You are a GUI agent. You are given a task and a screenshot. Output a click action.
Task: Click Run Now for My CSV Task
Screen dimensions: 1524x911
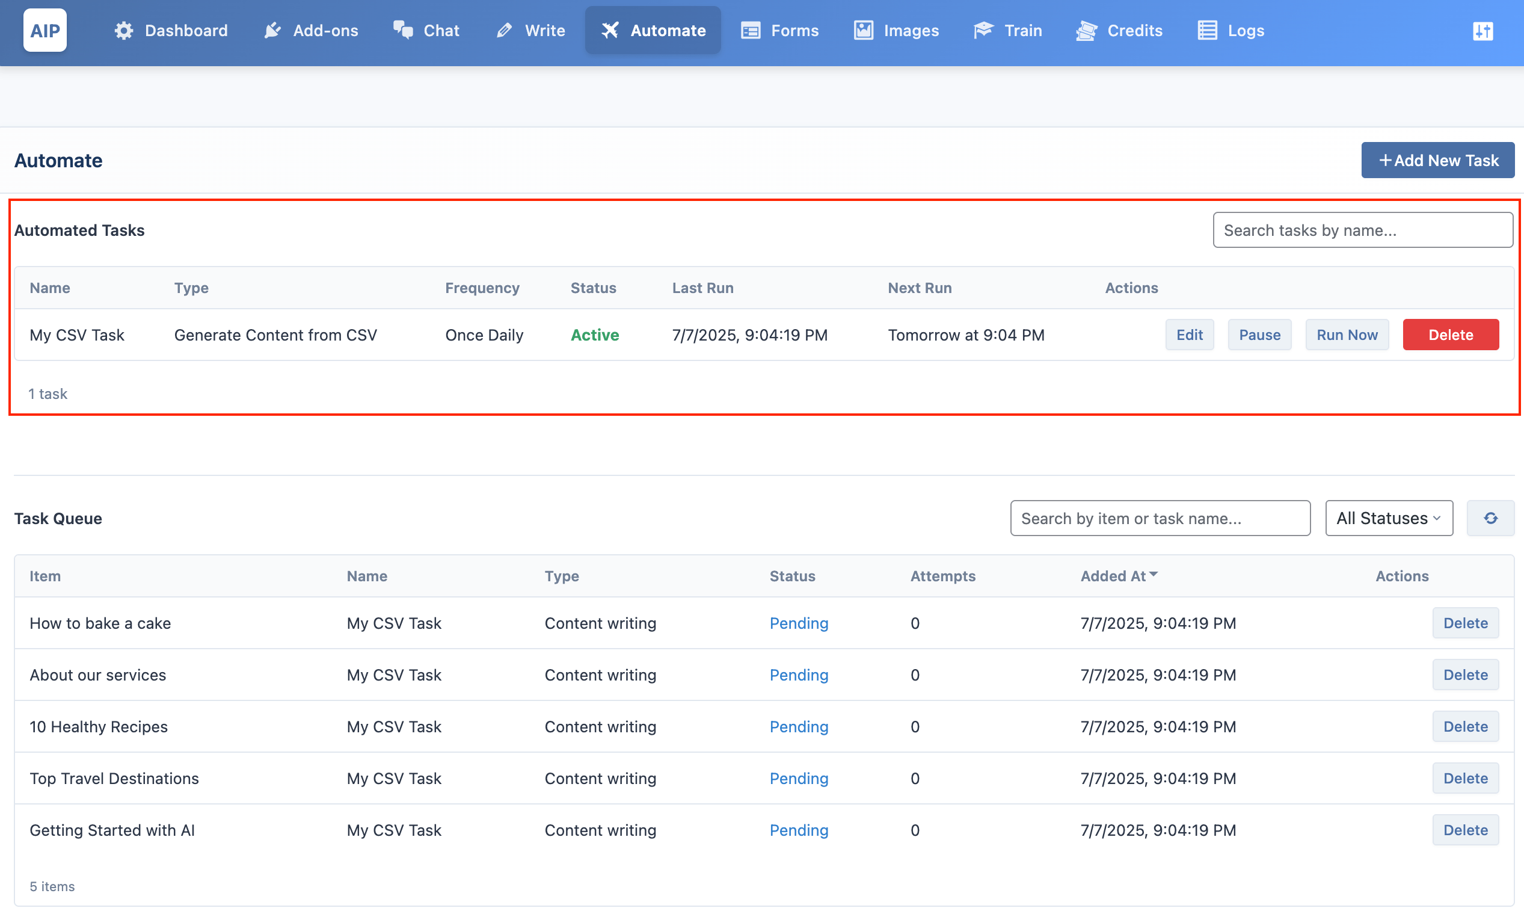(x=1347, y=335)
